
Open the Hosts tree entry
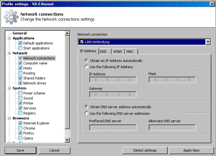click(x=28, y=68)
